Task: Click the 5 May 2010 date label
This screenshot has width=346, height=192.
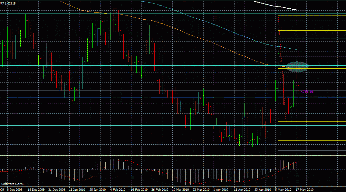Action: click(x=283, y=190)
